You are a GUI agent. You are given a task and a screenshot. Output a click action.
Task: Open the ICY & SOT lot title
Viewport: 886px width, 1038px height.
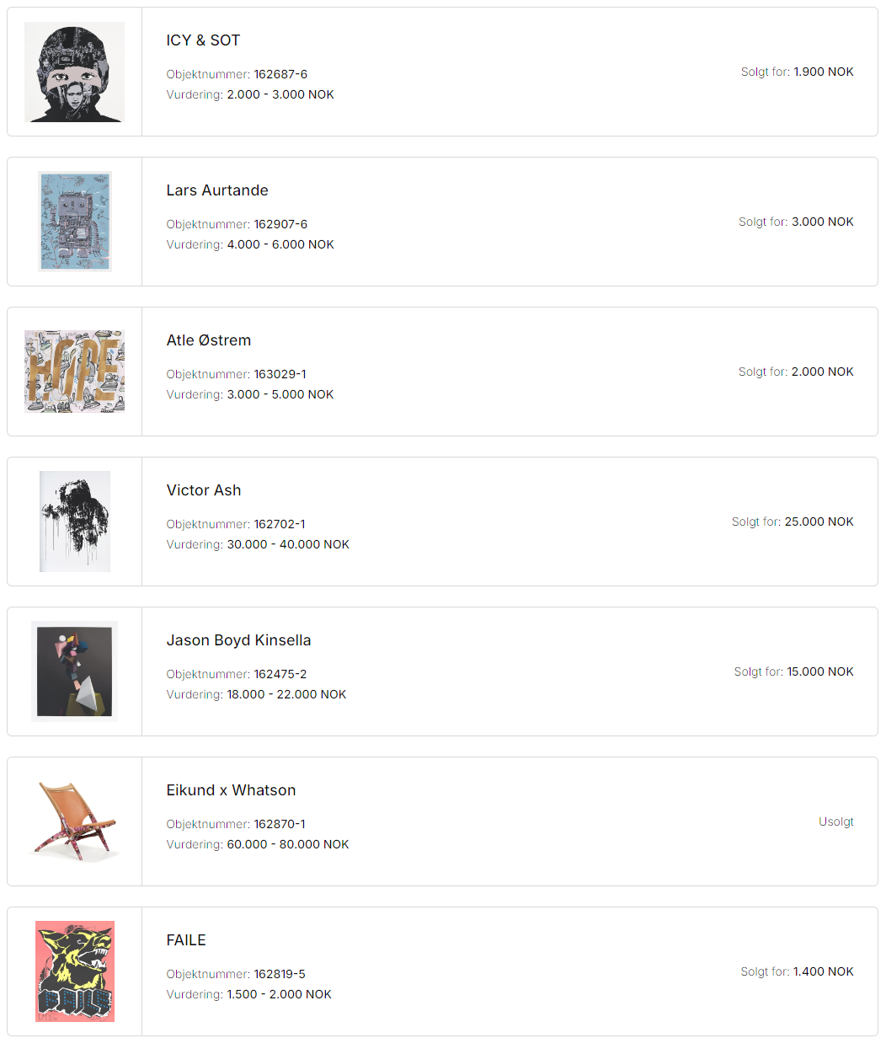(x=203, y=40)
